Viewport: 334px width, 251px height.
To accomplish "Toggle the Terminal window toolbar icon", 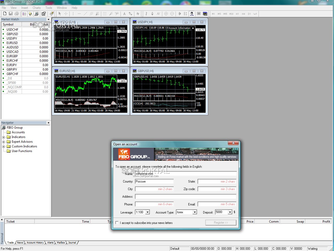I will coord(37,14).
